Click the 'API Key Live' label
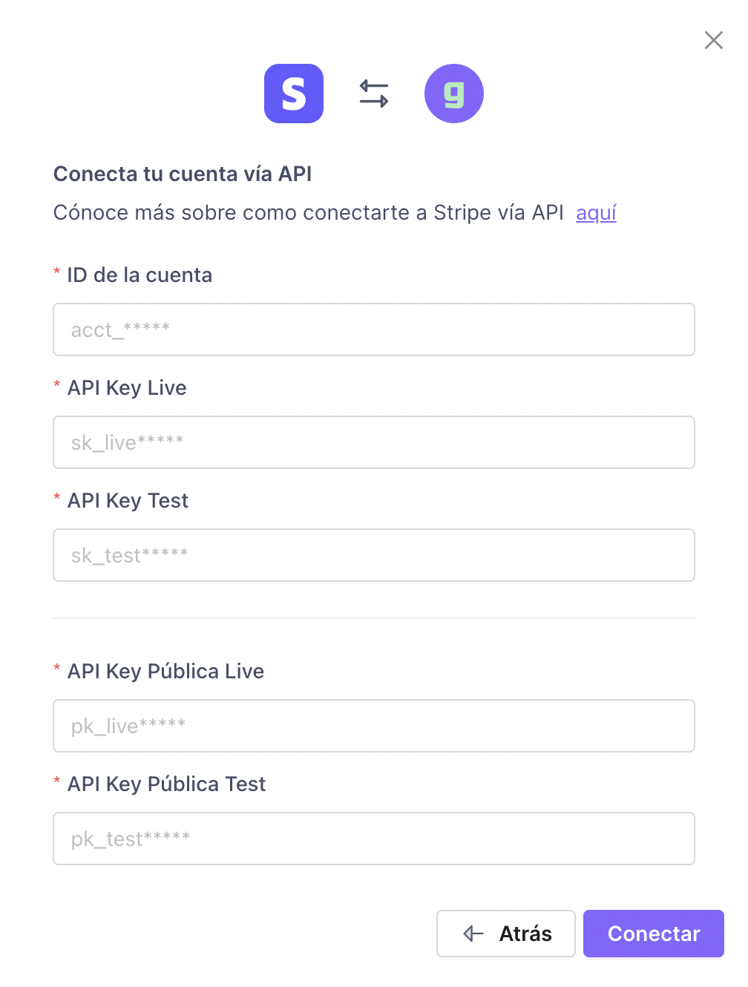 [x=127, y=388]
